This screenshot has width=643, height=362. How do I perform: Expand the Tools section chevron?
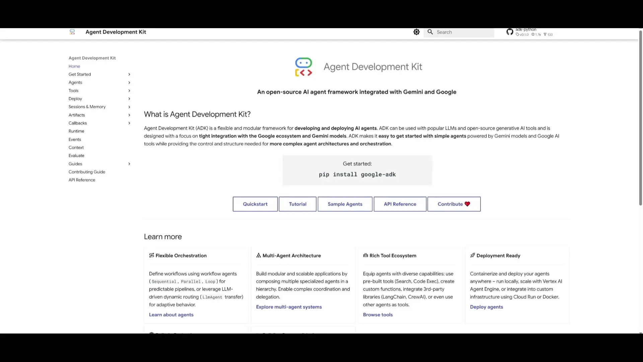[129, 91]
